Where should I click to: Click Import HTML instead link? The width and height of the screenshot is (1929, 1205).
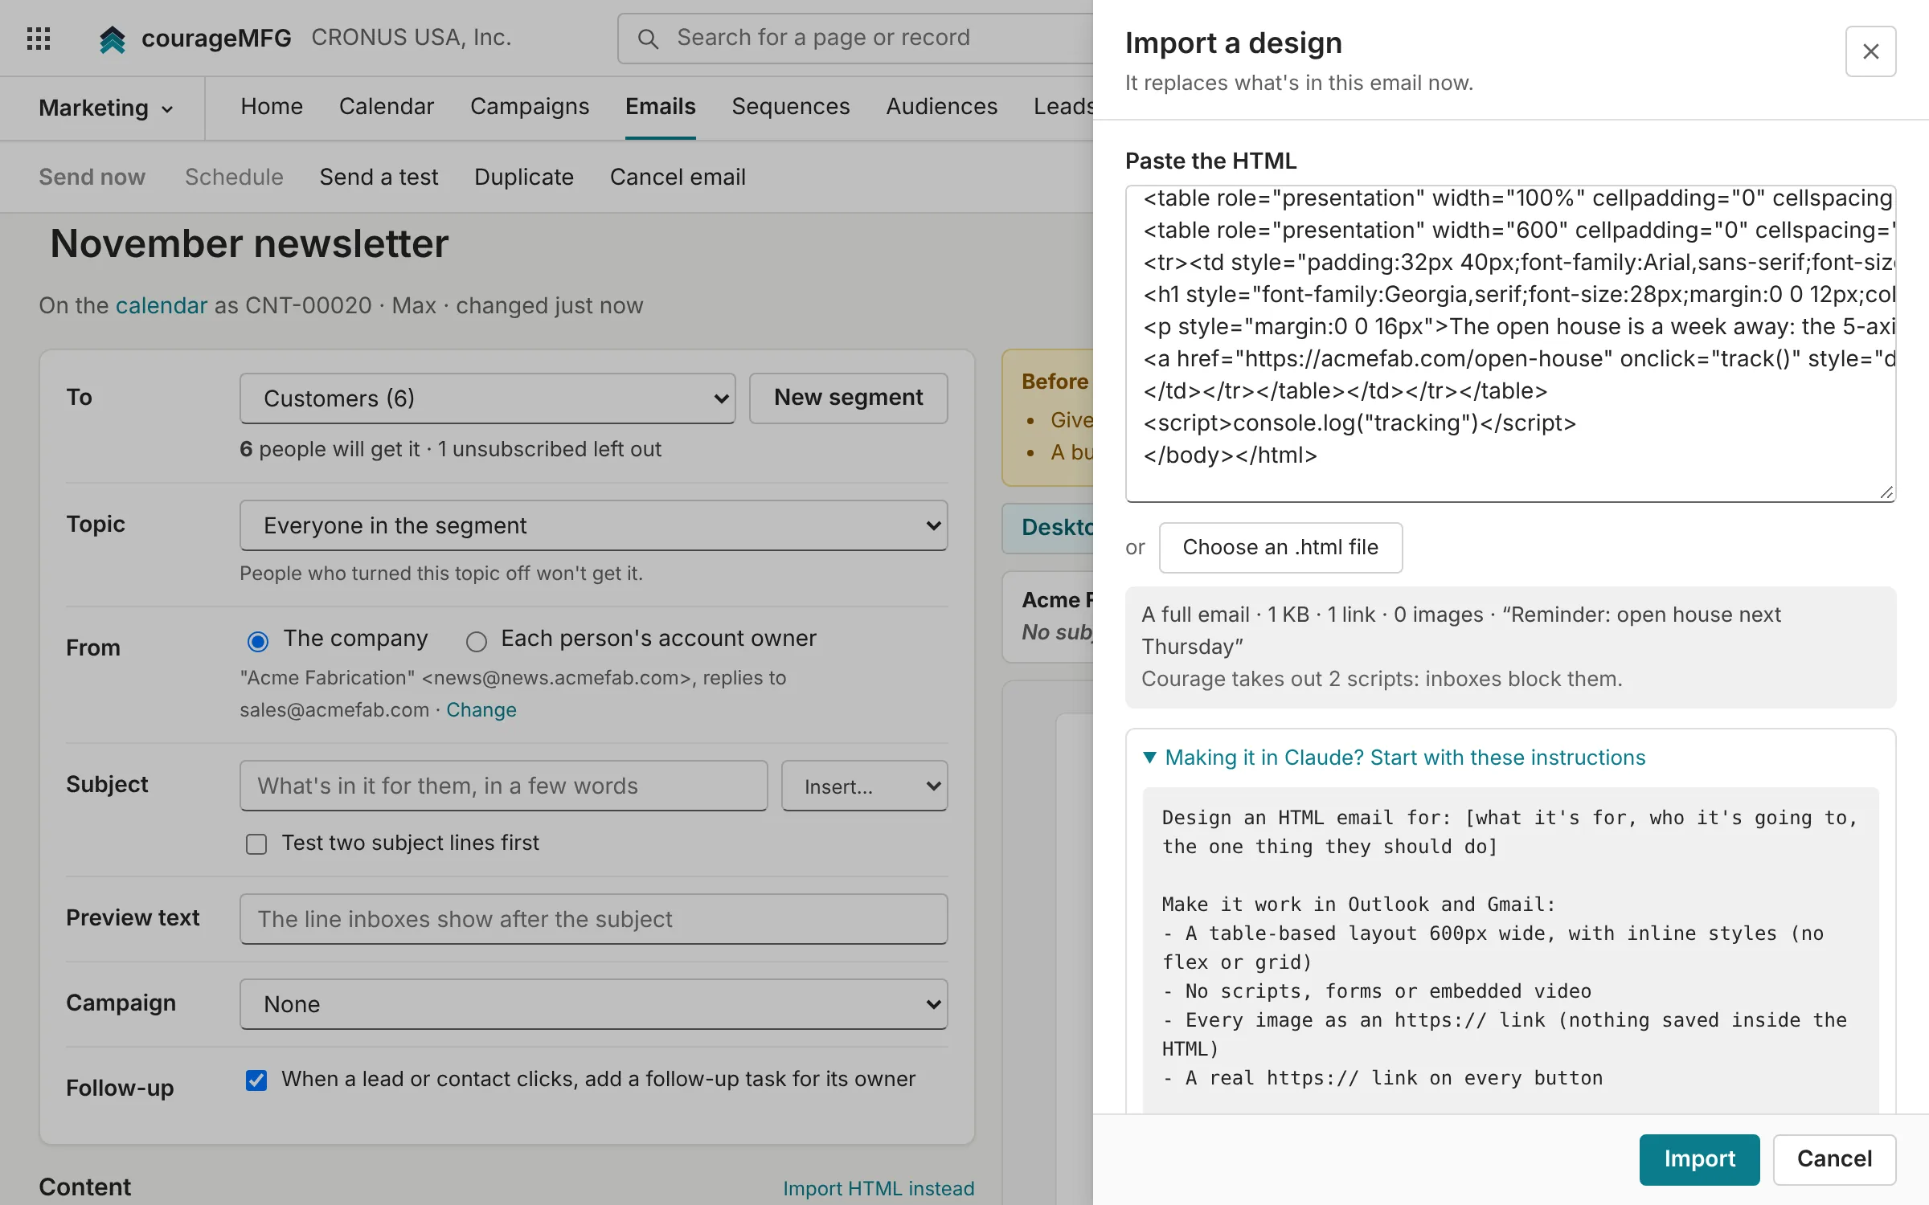click(x=878, y=1188)
